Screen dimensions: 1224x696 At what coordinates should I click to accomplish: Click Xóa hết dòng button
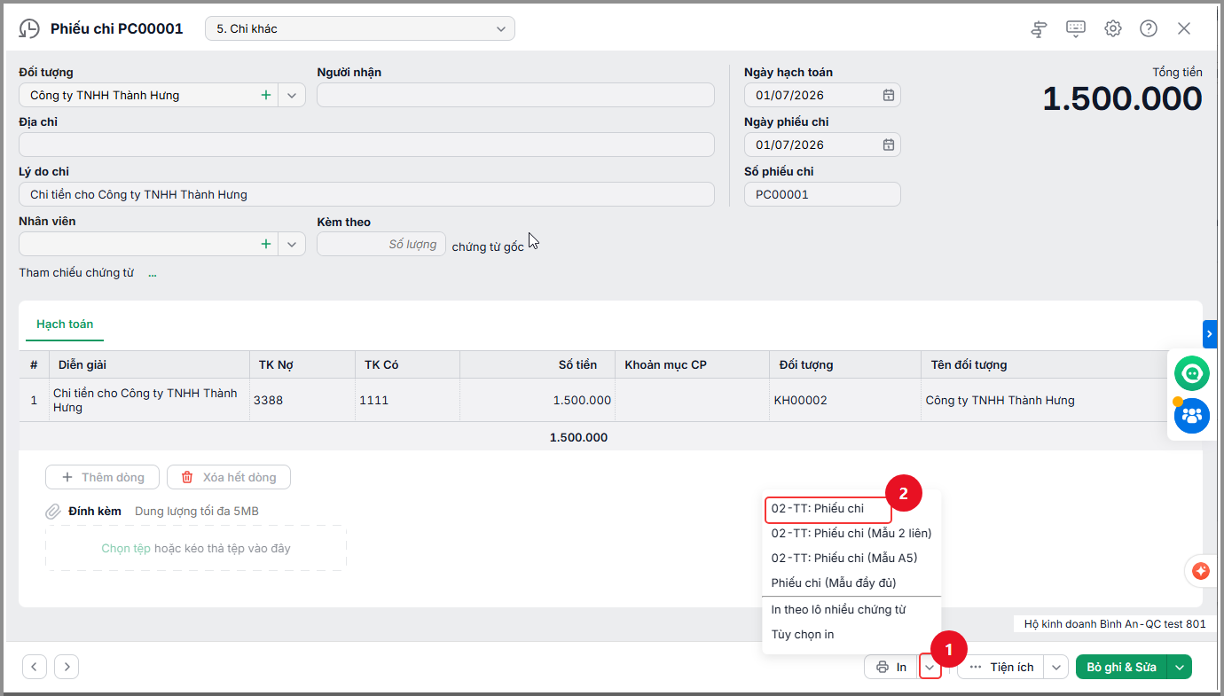229,477
